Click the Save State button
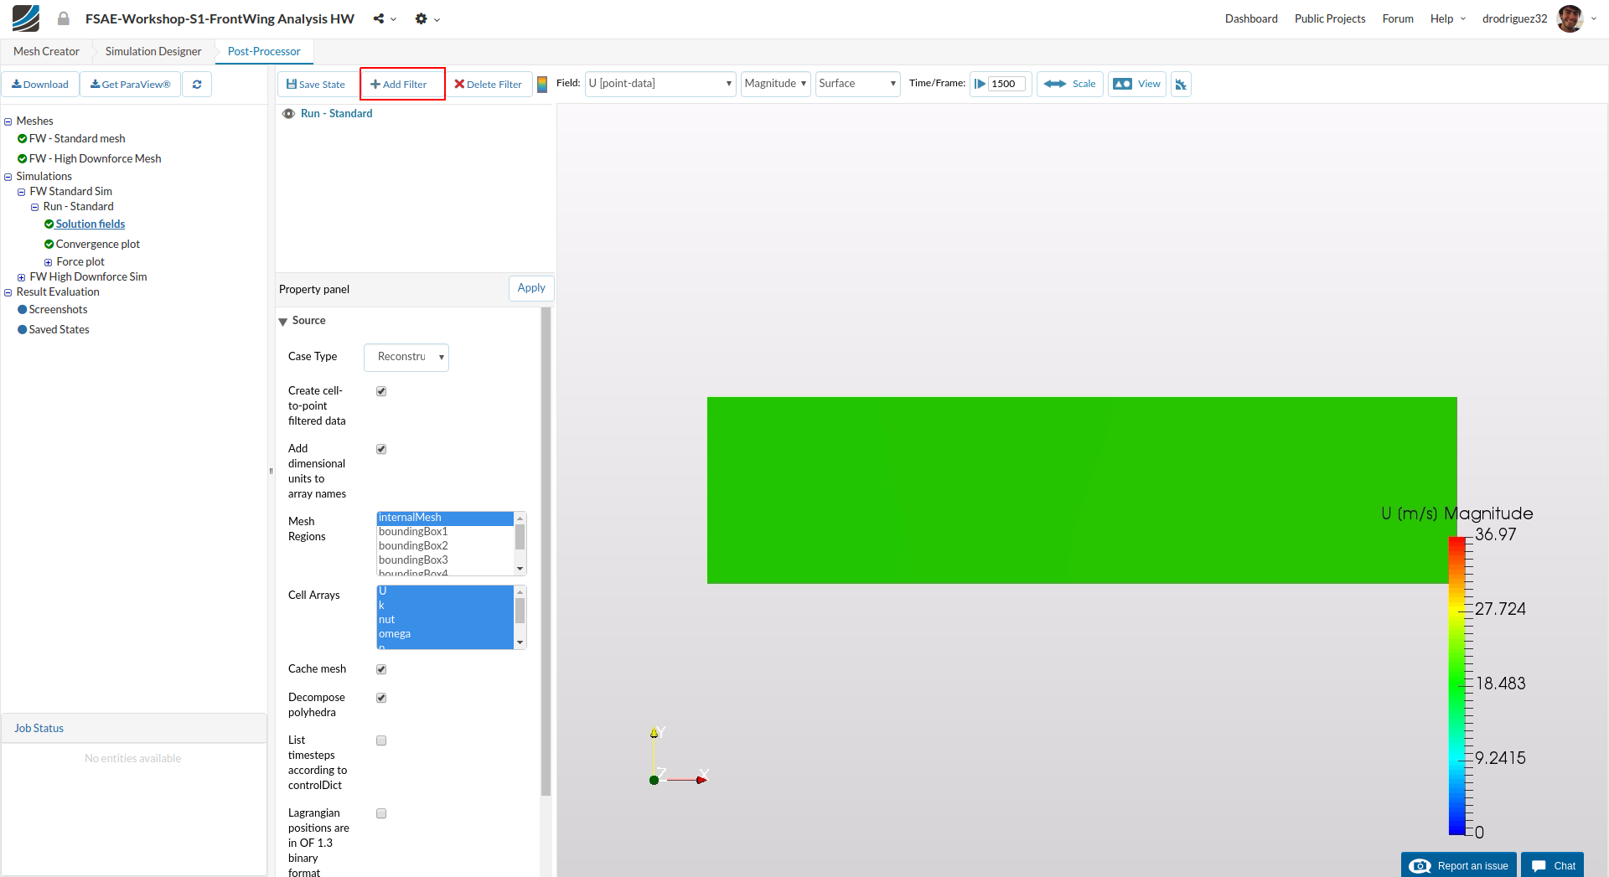1609x877 pixels. click(x=316, y=85)
